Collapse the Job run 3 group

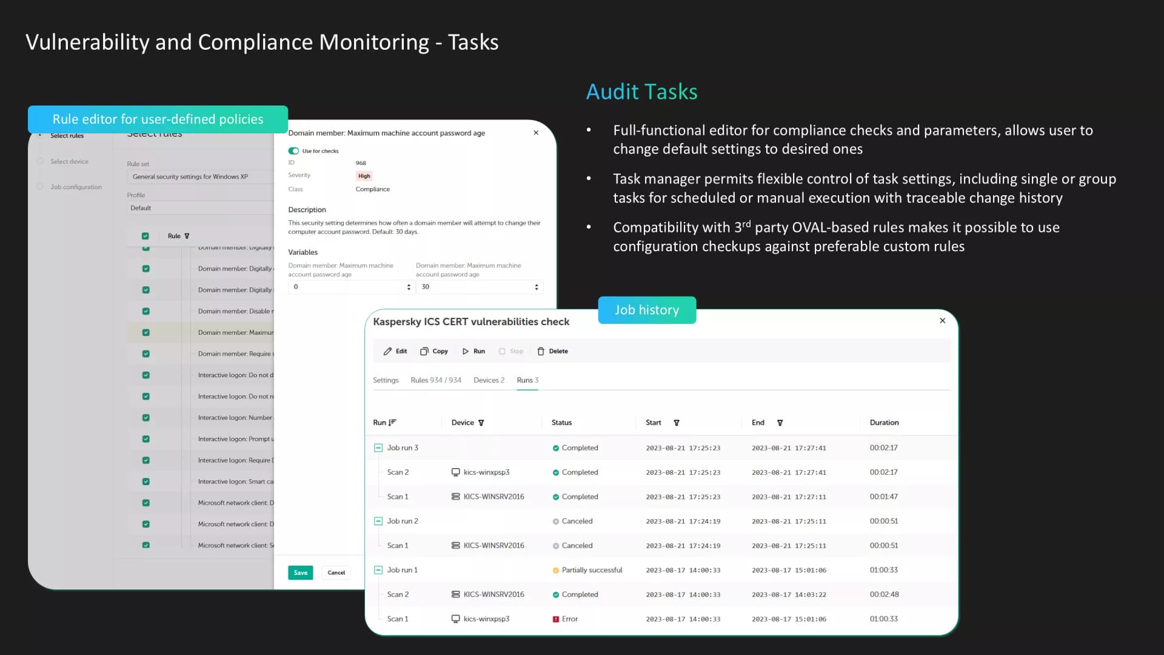coord(378,448)
